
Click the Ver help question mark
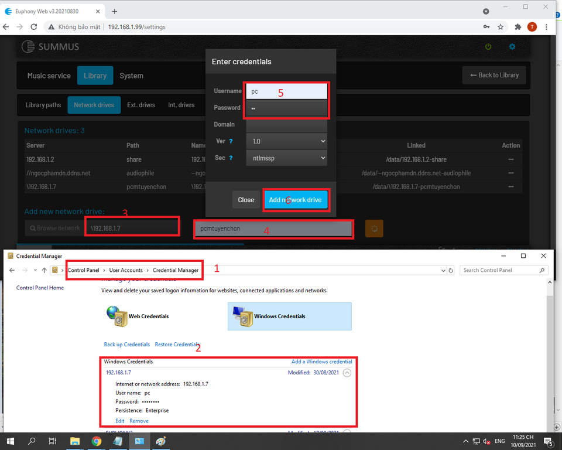pos(231,141)
